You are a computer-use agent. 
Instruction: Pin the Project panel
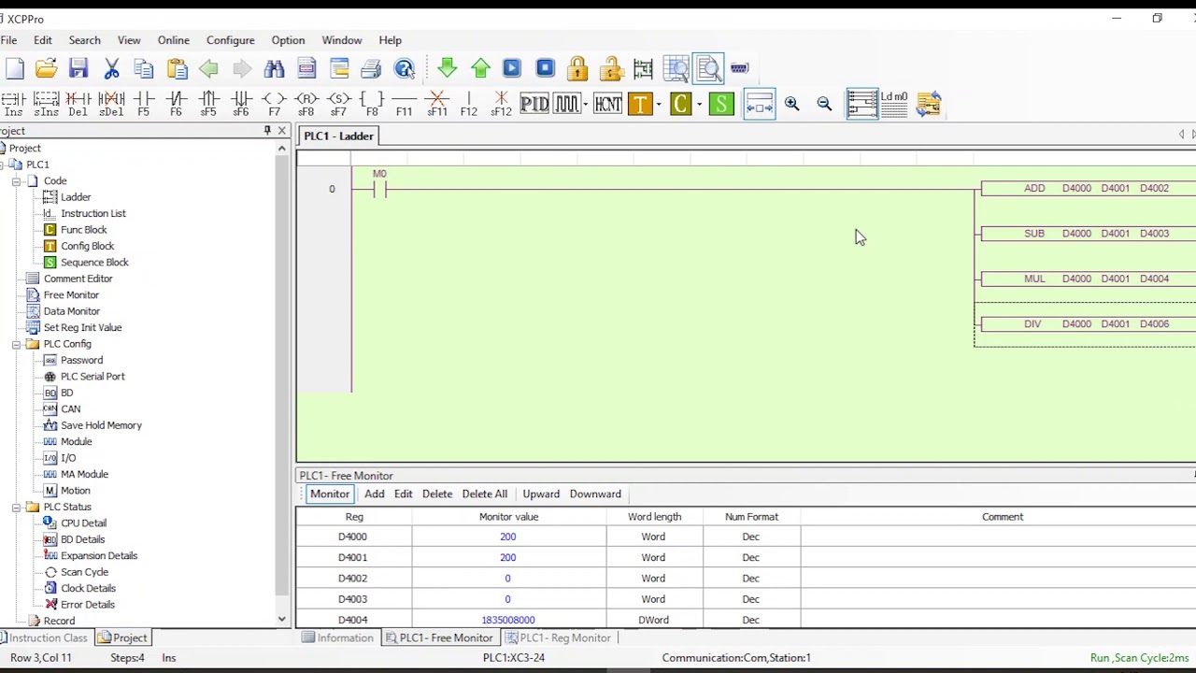(x=267, y=131)
